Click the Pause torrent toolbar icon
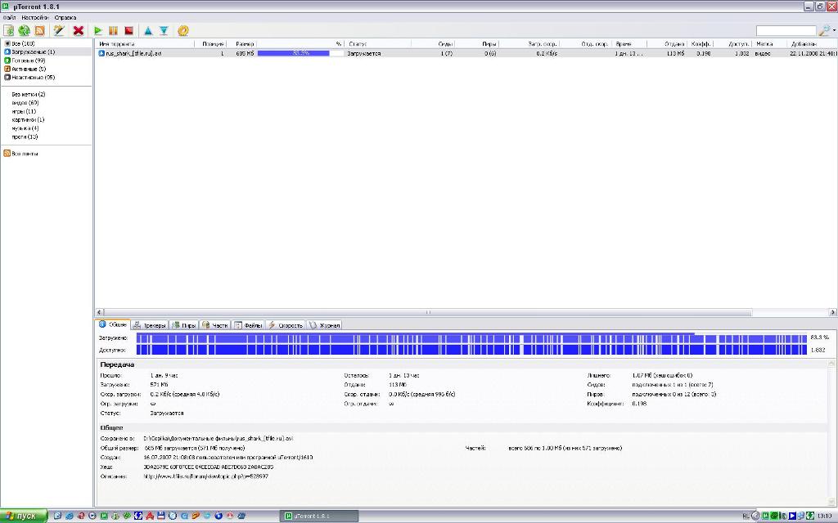This screenshot has width=838, height=523. pyautogui.click(x=113, y=30)
